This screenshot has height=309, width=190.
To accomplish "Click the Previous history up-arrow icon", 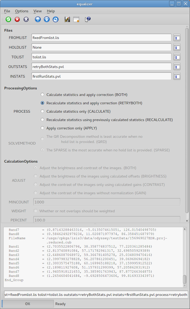I will (x=38, y=19).
